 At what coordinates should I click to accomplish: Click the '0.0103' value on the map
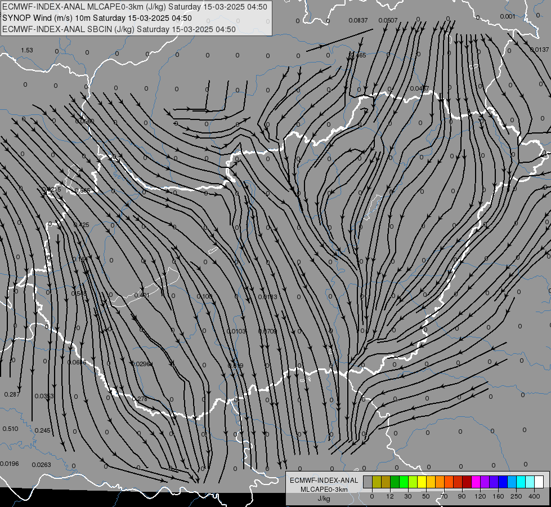(x=236, y=331)
